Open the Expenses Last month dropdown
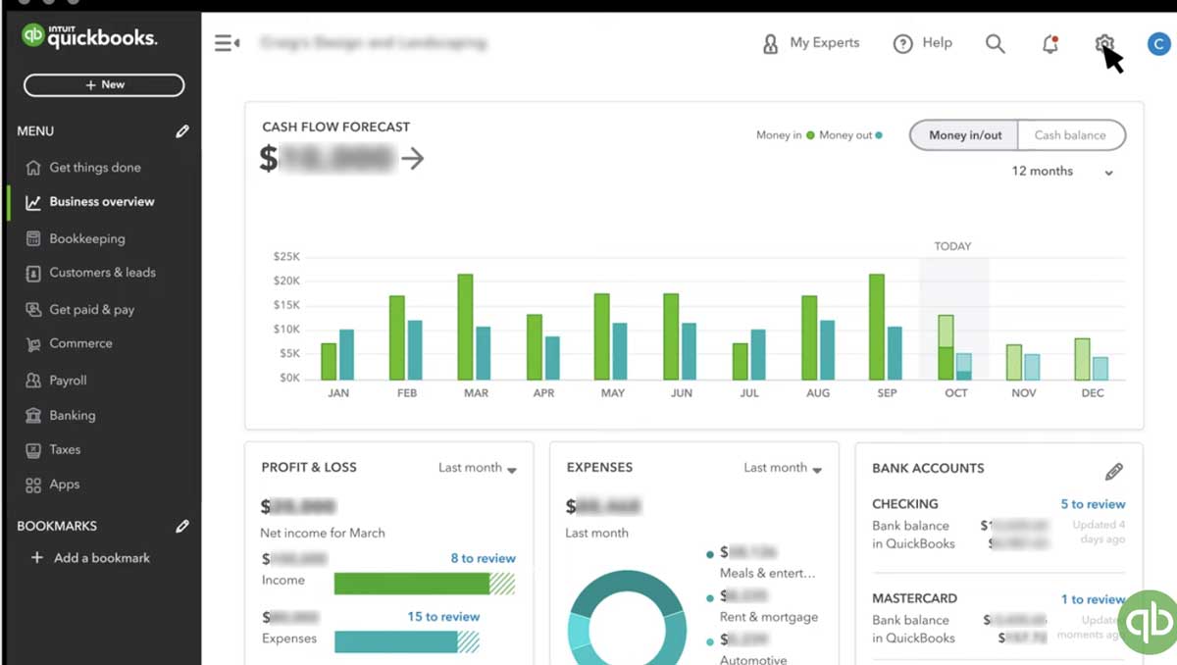This screenshot has height=665, width=1177. coord(783,468)
